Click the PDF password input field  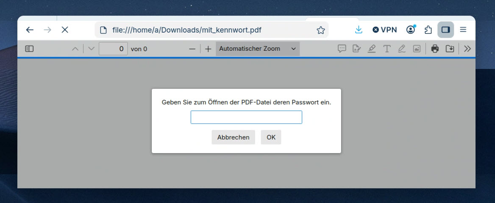[246, 117]
